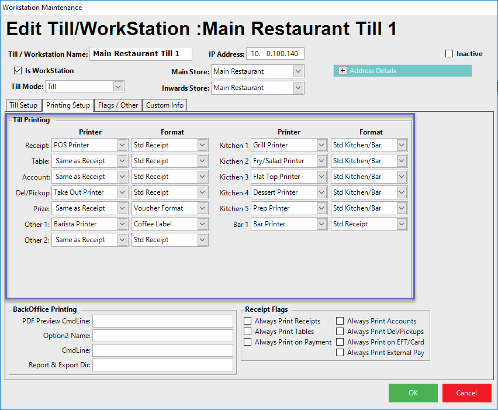Click the green OK button

click(x=413, y=393)
